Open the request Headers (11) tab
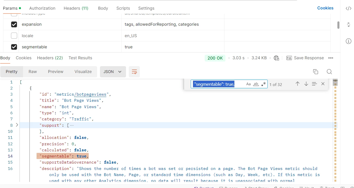The width and height of the screenshot is (354, 188). pyautogui.click(x=76, y=8)
